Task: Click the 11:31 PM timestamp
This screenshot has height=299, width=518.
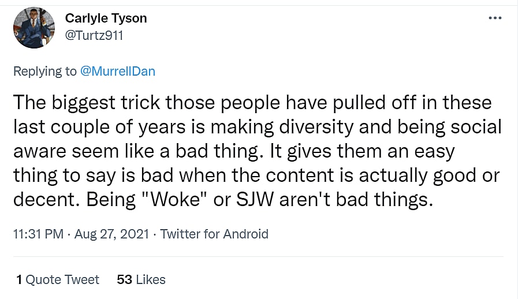Action: pyautogui.click(x=38, y=234)
